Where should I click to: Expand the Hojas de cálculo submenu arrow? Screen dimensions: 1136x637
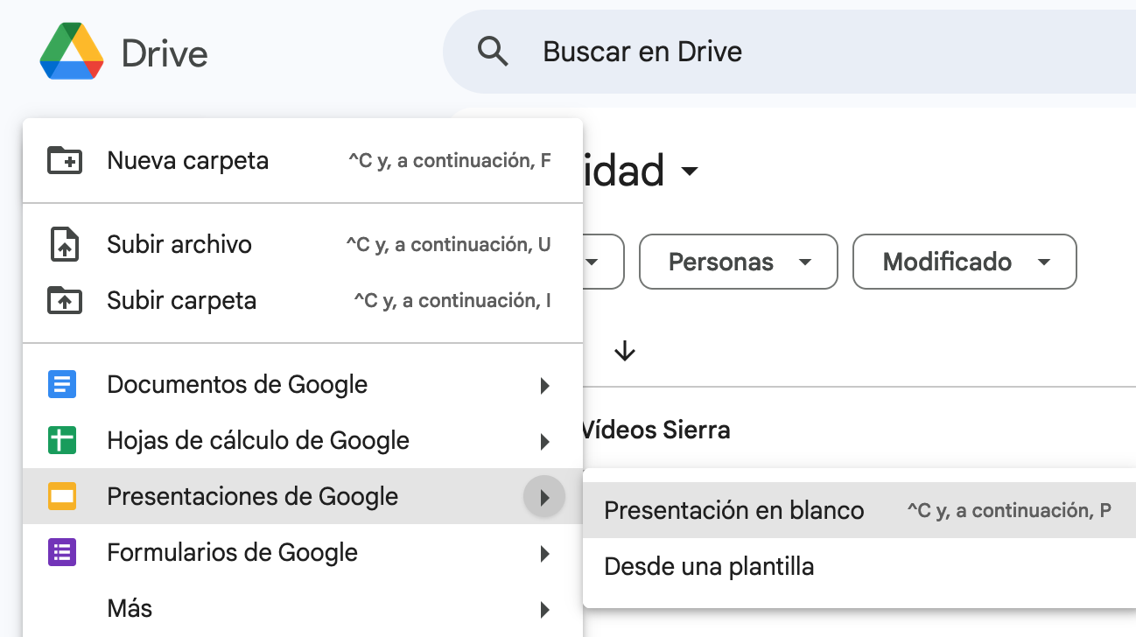(x=545, y=441)
